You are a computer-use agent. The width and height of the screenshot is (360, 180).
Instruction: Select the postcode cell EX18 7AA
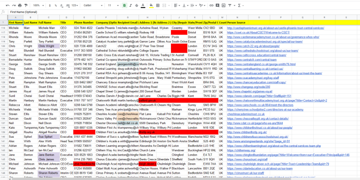(210, 164)
